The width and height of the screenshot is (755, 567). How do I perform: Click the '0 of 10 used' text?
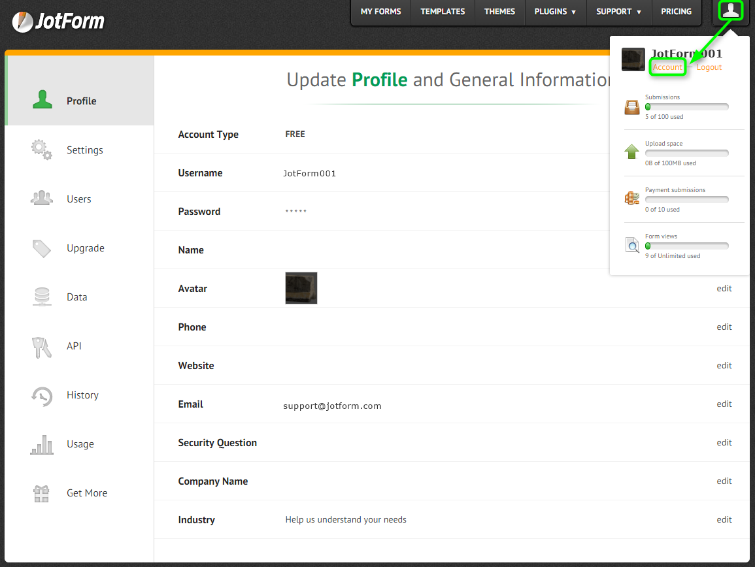(x=662, y=210)
